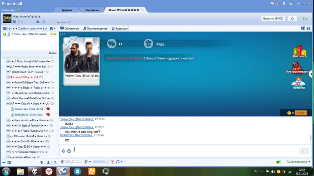Click the orange Обмен exchange button
The width and height of the screenshot is (314, 176).
pos(301,113)
